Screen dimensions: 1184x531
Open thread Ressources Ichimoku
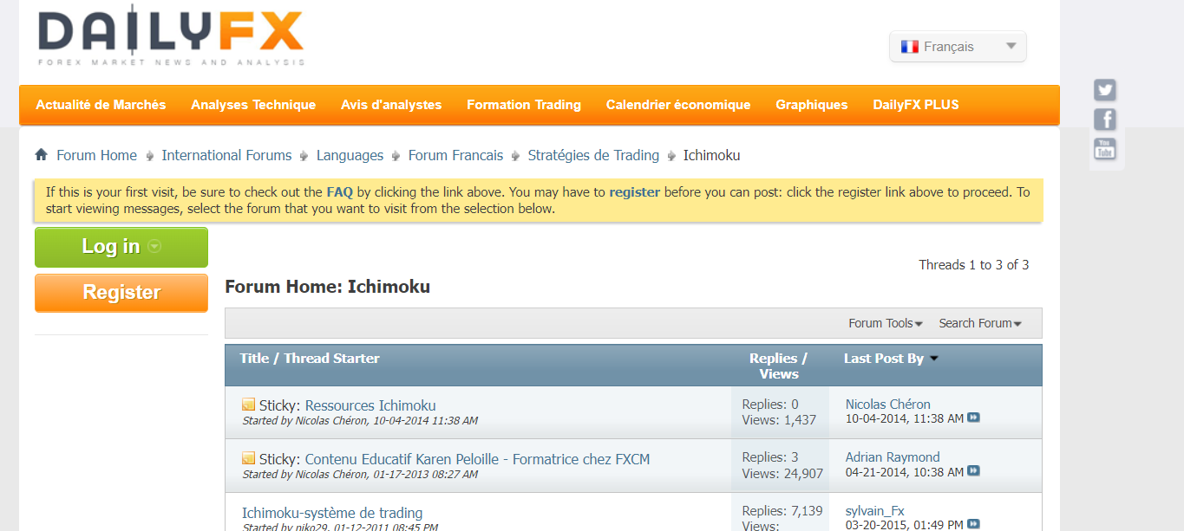[370, 405]
